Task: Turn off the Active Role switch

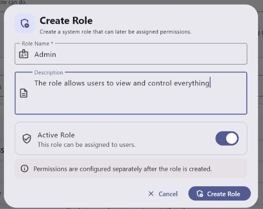Action: tap(227, 138)
